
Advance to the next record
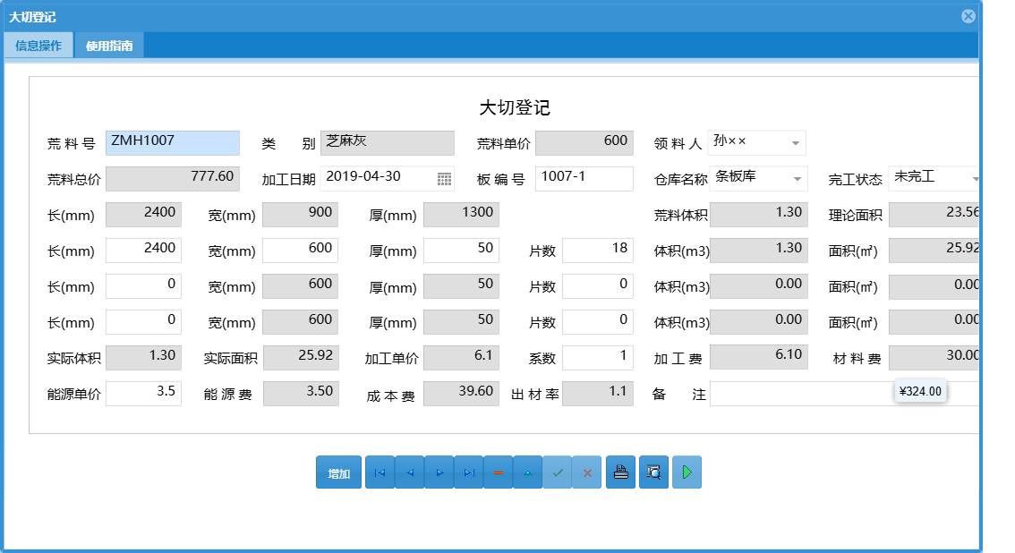click(x=439, y=472)
